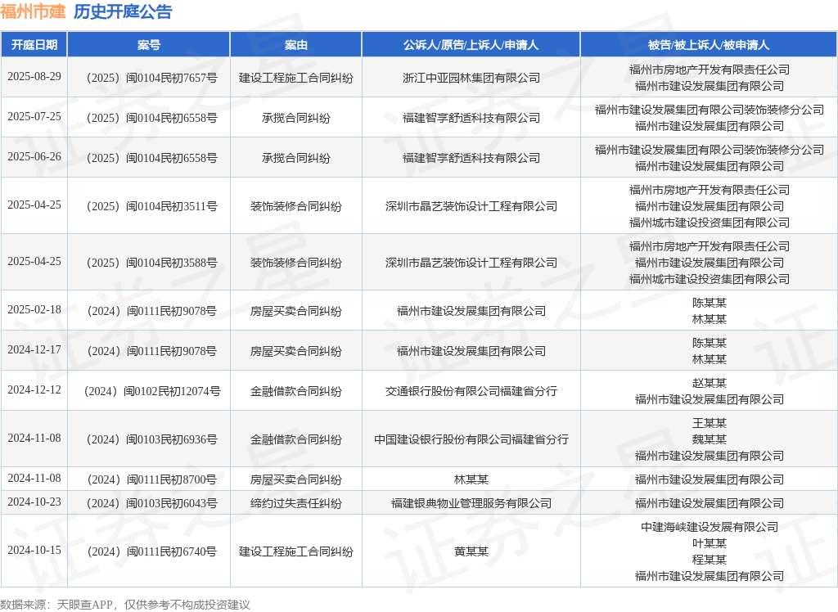This screenshot has height=612, width=838.
Task: Click case number (2024)闽0102民初12074号
Action: pos(151,391)
